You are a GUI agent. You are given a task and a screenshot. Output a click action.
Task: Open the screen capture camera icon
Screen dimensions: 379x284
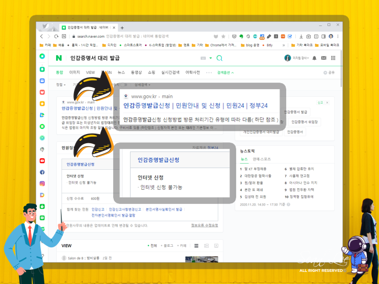coord(309,37)
